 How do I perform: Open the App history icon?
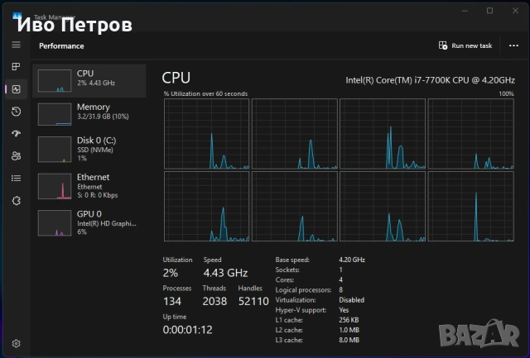coord(17,112)
